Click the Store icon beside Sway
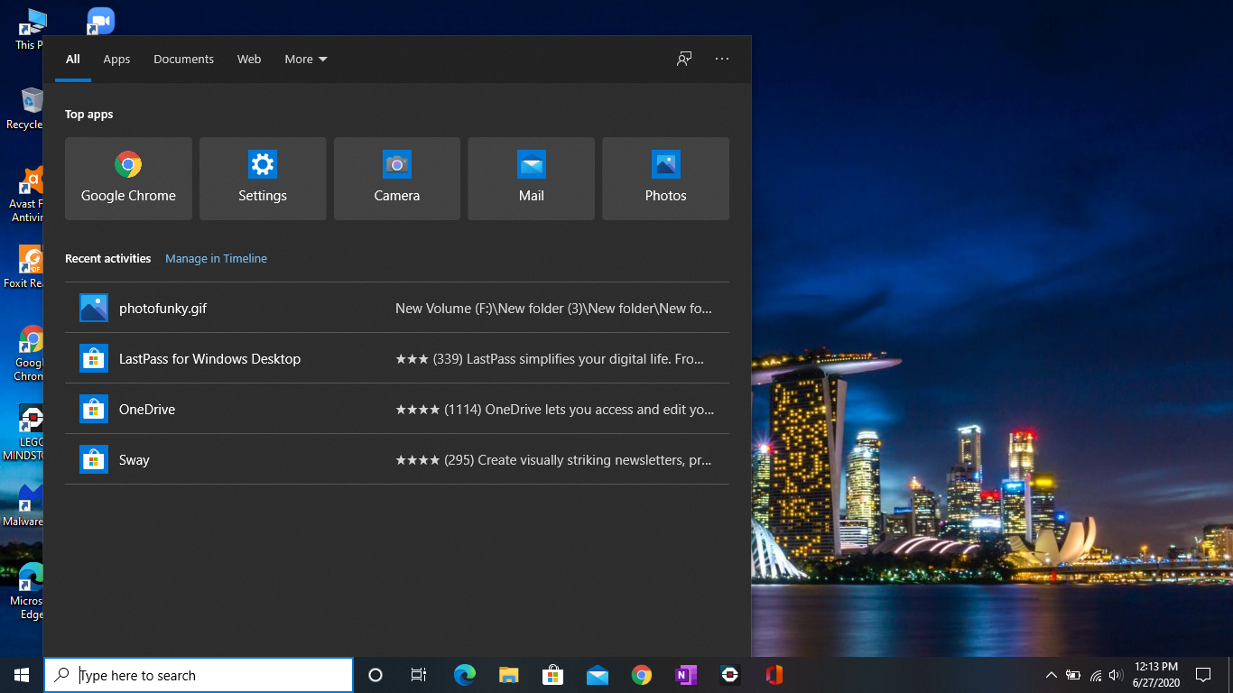The width and height of the screenshot is (1233, 693). pyautogui.click(x=94, y=459)
